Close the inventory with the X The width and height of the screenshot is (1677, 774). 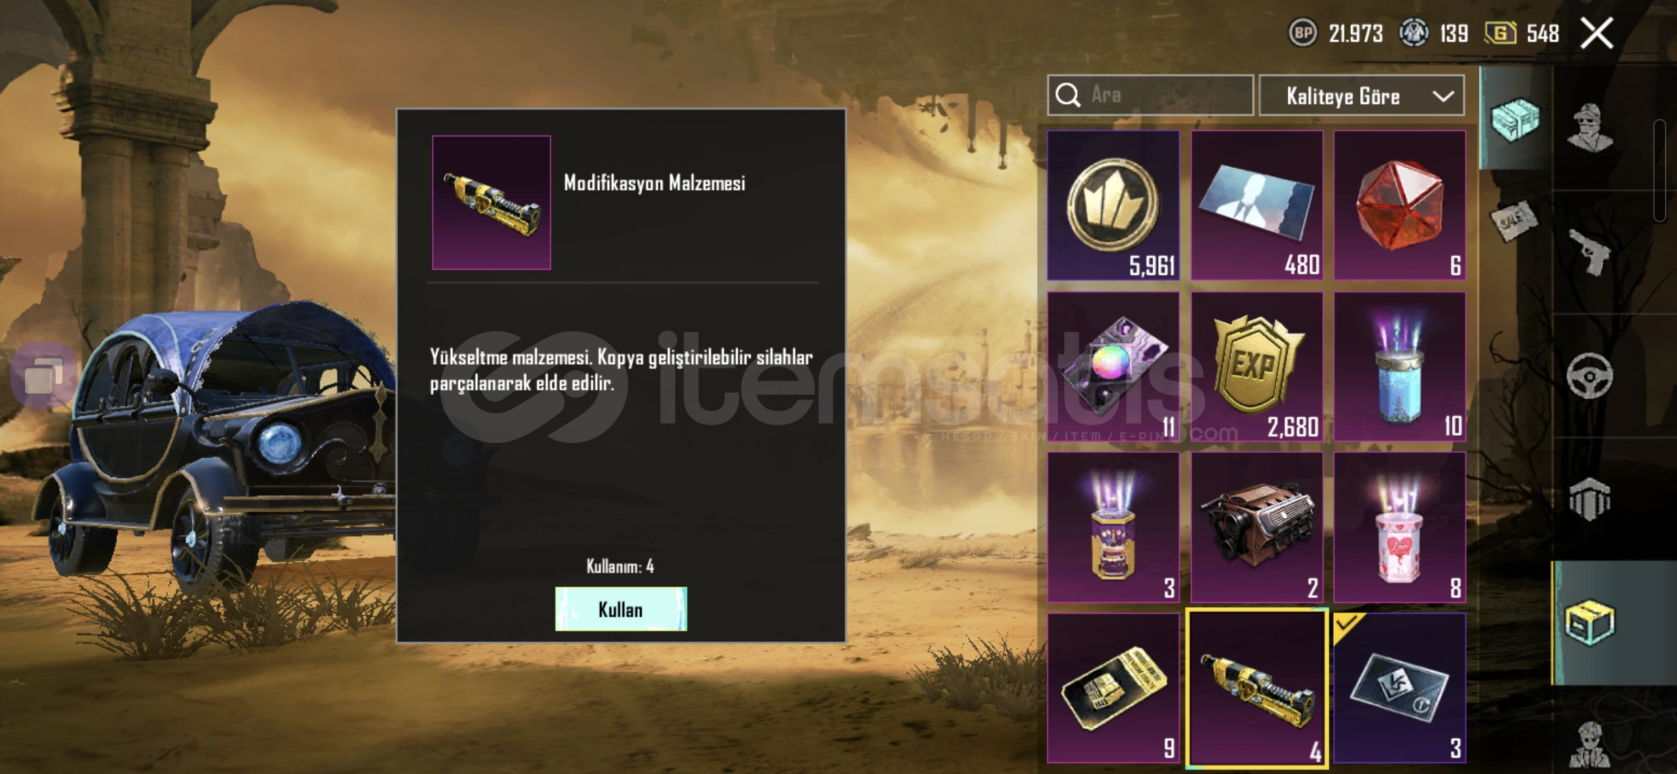click(x=1597, y=33)
